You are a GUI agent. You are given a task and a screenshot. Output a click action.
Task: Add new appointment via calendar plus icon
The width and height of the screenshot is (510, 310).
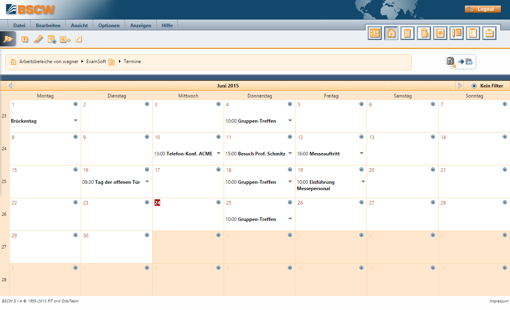pyautogui.click(x=52, y=39)
